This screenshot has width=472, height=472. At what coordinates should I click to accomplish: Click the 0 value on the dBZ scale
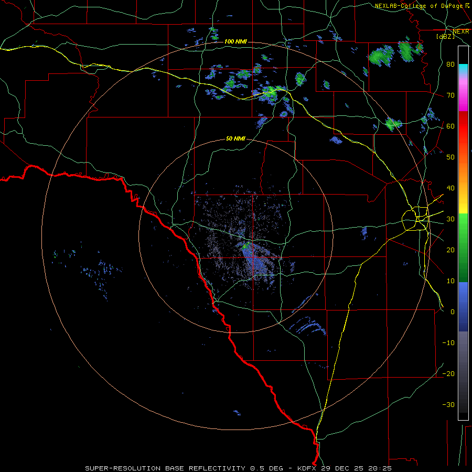(x=453, y=312)
